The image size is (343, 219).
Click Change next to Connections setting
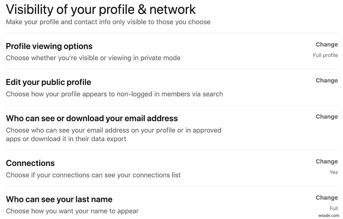pyautogui.click(x=327, y=161)
